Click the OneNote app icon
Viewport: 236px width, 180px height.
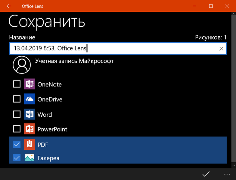(x=29, y=84)
